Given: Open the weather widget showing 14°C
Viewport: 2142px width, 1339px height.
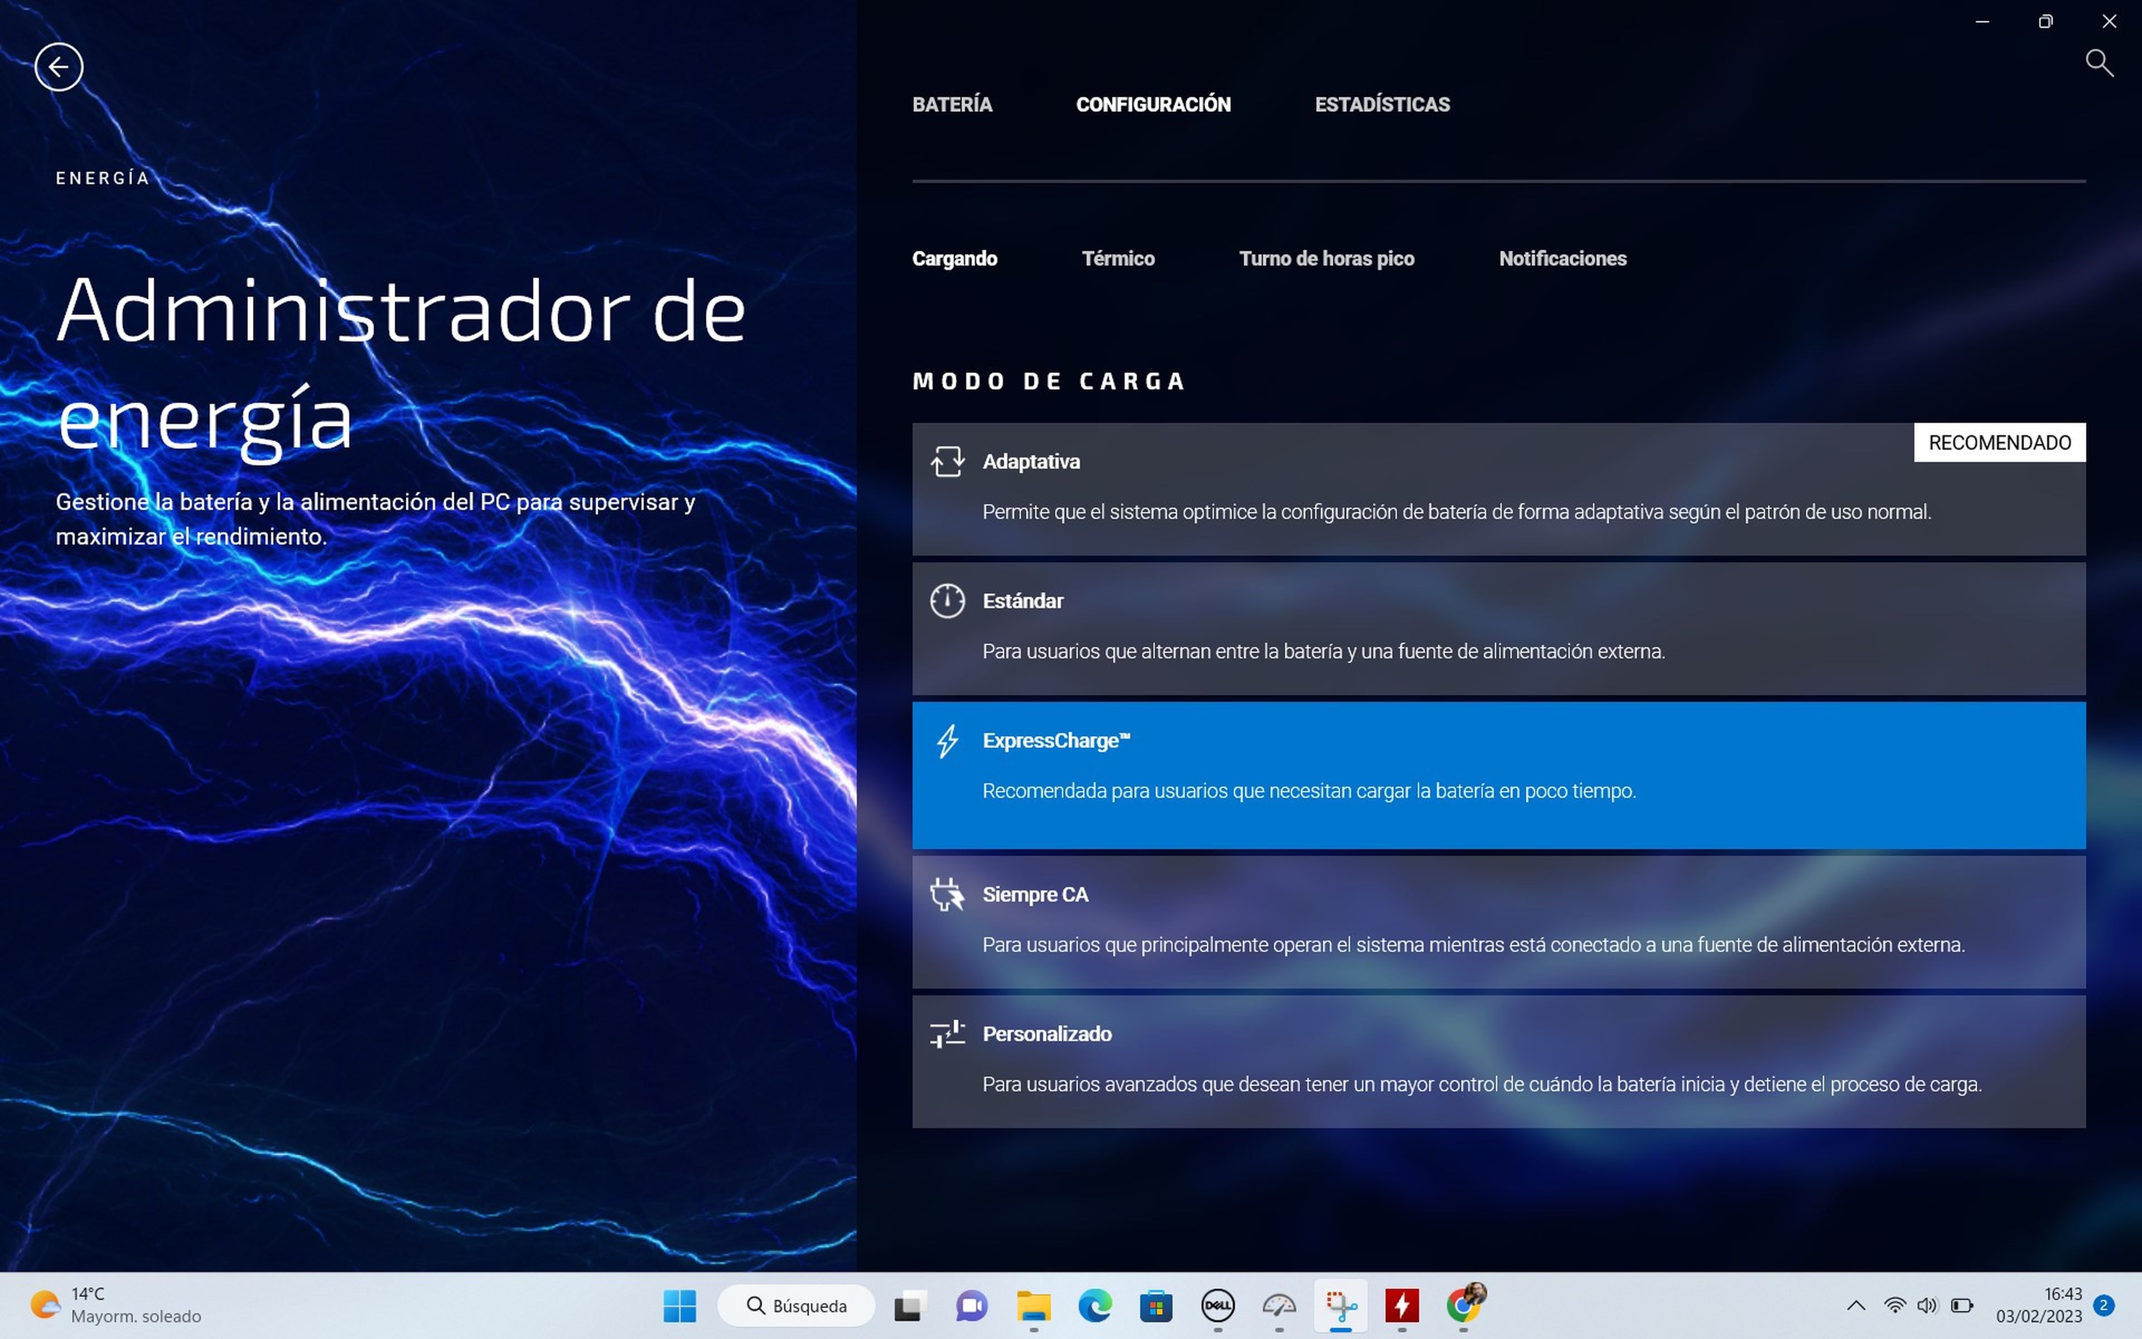Looking at the screenshot, I should point(115,1306).
